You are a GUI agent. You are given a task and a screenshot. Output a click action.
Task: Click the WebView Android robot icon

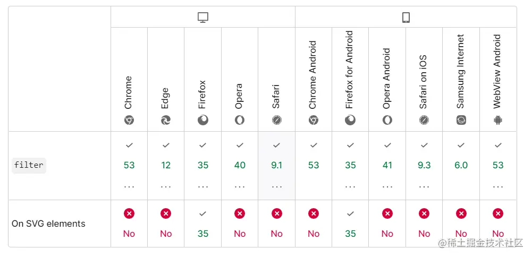click(498, 121)
